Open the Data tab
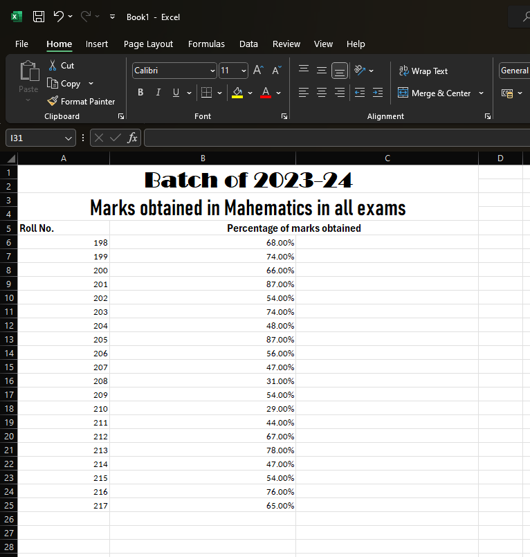The width and height of the screenshot is (530, 557). click(248, 44)
